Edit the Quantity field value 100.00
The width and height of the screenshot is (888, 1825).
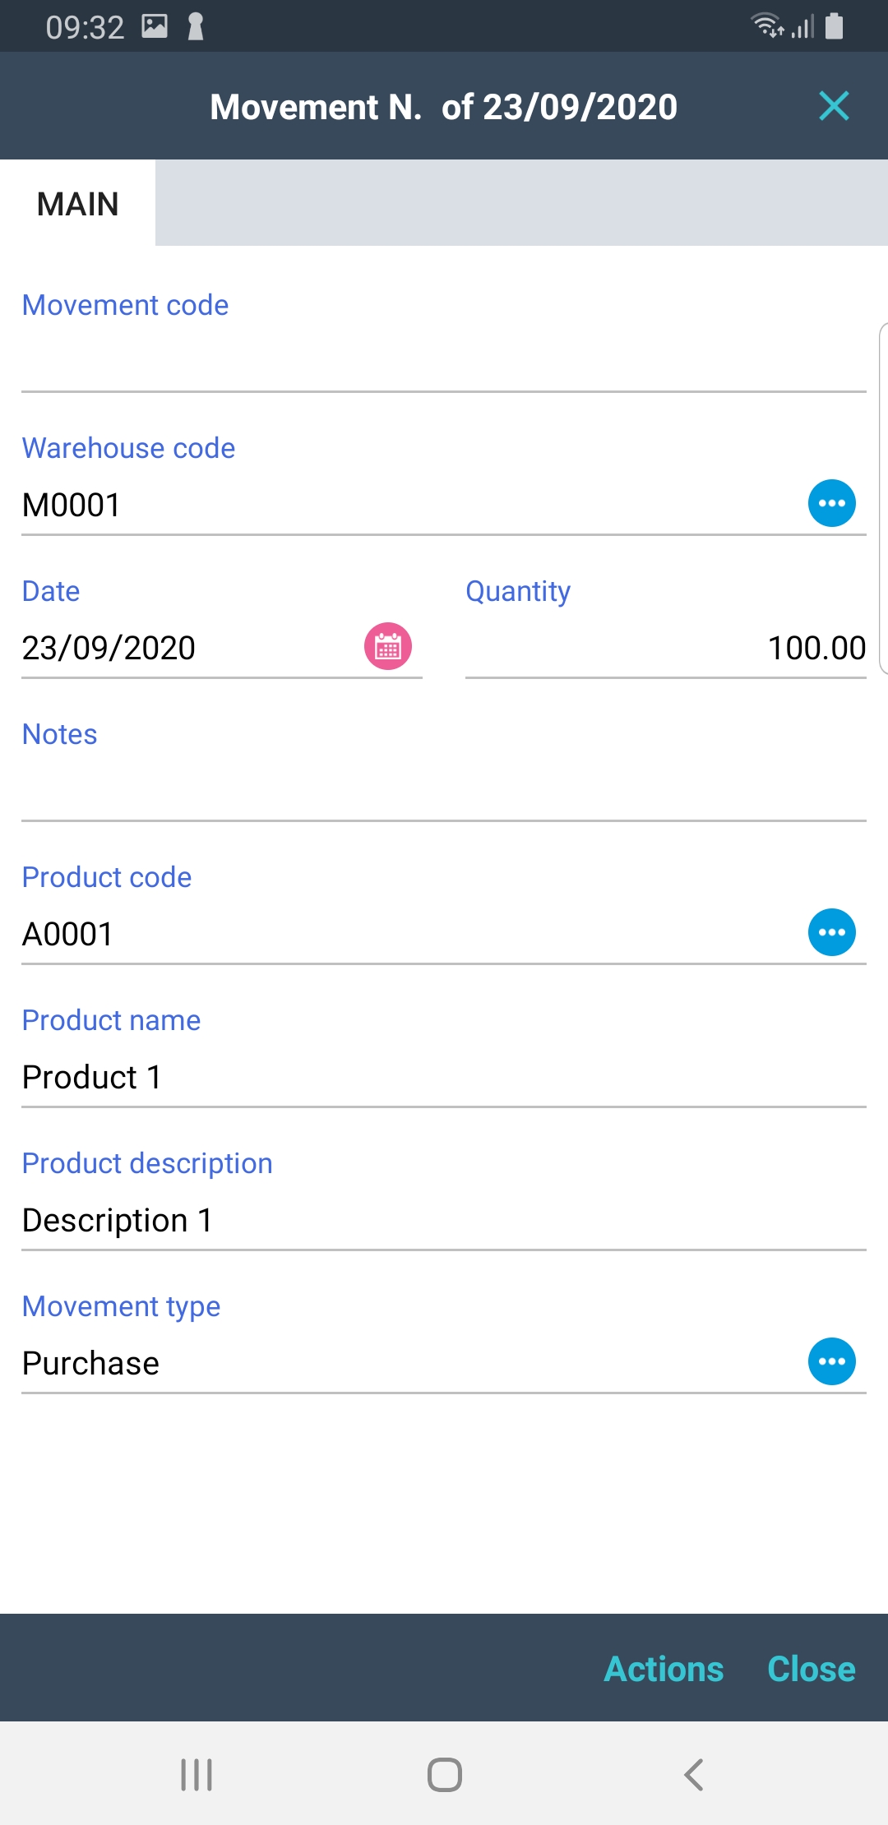pos(666,648)
